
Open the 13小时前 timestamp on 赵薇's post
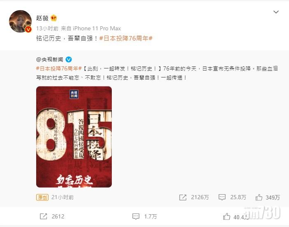47,28
